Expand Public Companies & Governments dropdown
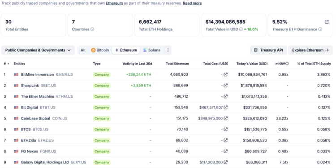336x168 pixels. click(38, 50)
